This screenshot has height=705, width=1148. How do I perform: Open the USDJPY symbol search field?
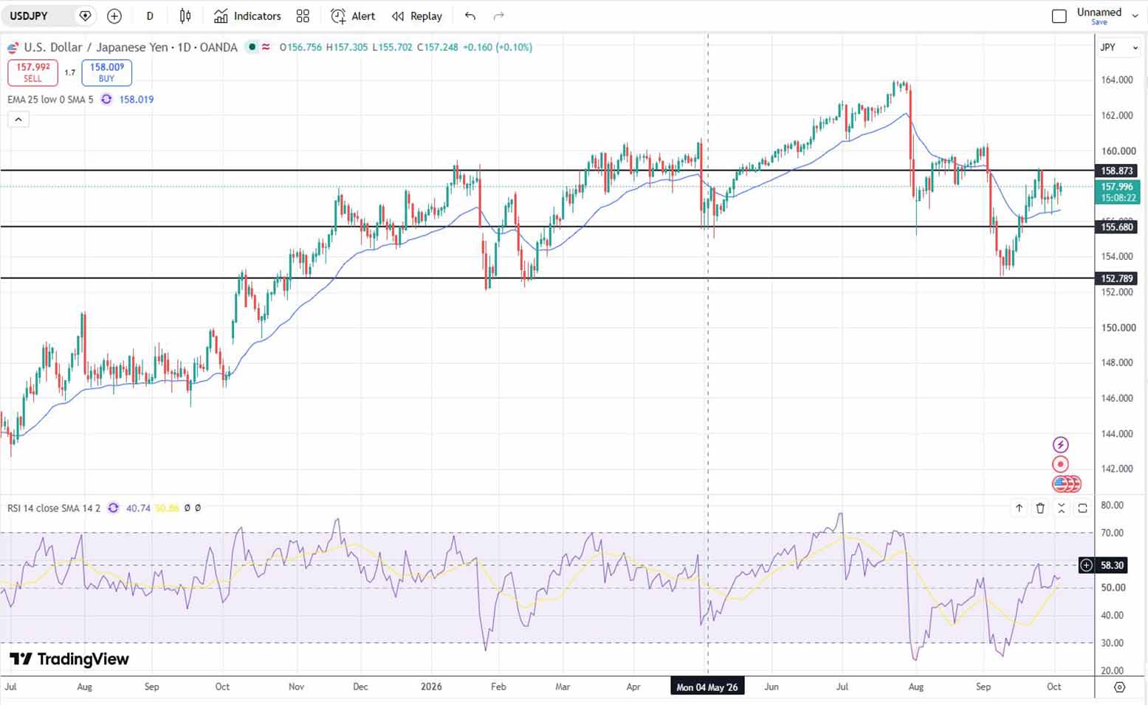pos(40,16)
